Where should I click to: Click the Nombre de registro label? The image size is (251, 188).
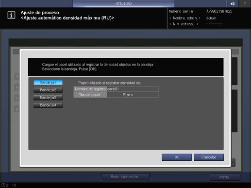(90, 89)
